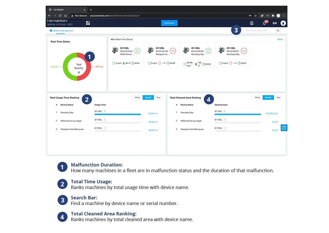Click green power icon for device 60152100164

point(138,51)
